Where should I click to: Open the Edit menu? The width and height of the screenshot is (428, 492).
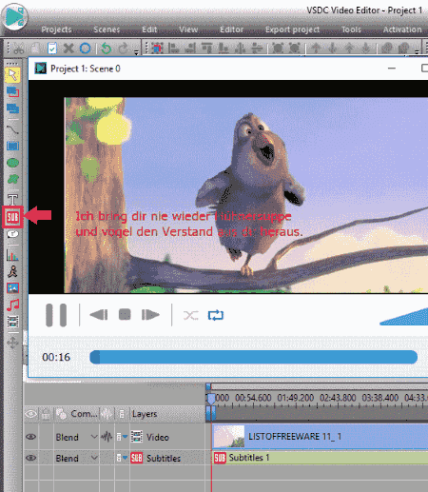tap(149, 30)
